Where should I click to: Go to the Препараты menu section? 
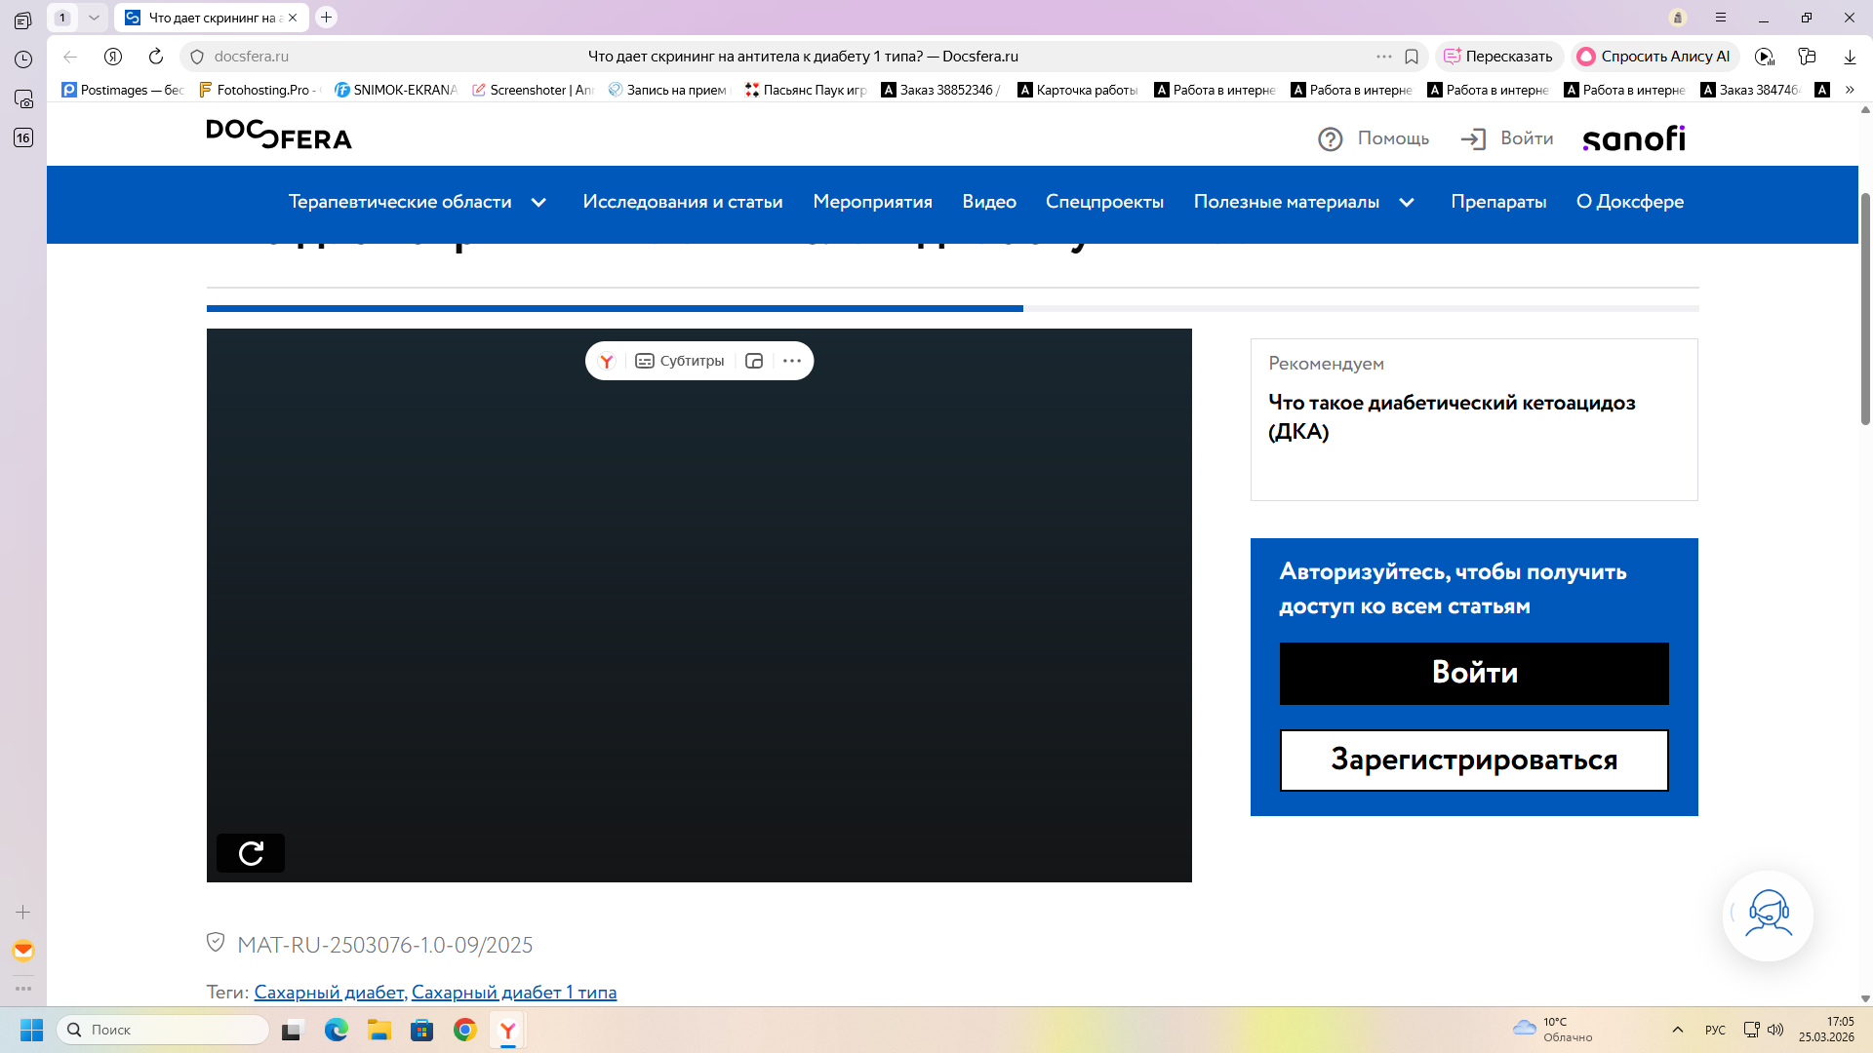(1498, 202)
